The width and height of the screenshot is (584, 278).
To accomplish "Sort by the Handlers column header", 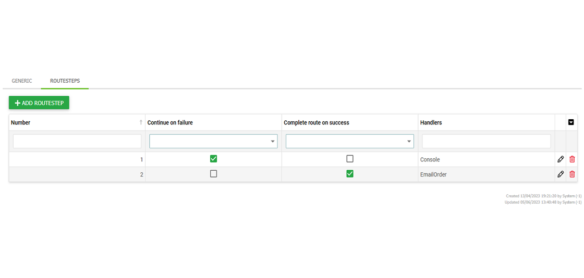I will tap(431, 122).
